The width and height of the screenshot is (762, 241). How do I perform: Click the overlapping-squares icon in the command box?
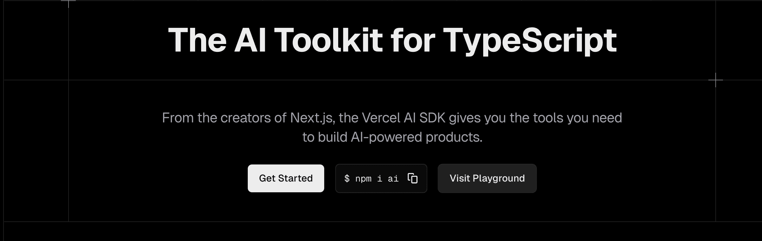[x=412, y=178]
